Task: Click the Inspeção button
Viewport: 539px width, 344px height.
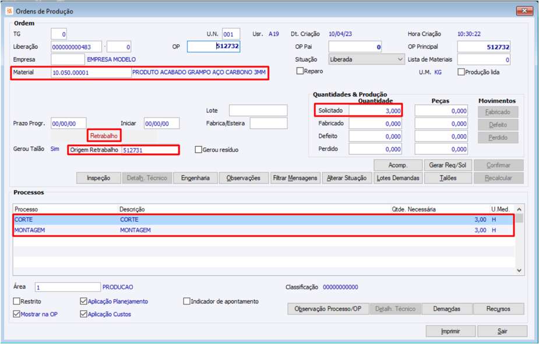Action: point(98,178)
